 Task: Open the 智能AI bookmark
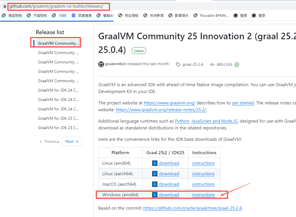coord(105,15)
